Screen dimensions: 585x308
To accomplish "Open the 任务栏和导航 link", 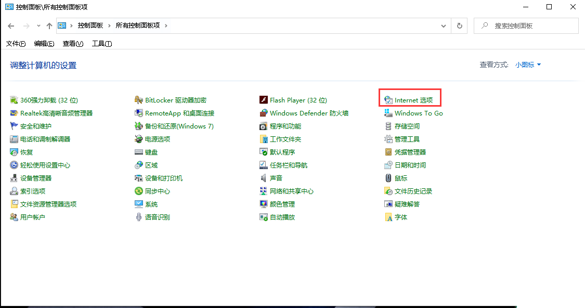I will [x=289, y=165].
